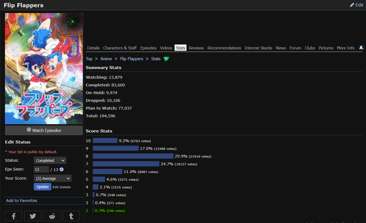Switch to the Episodes tab
Screen dimensions: 366x223
pos(148,48)
